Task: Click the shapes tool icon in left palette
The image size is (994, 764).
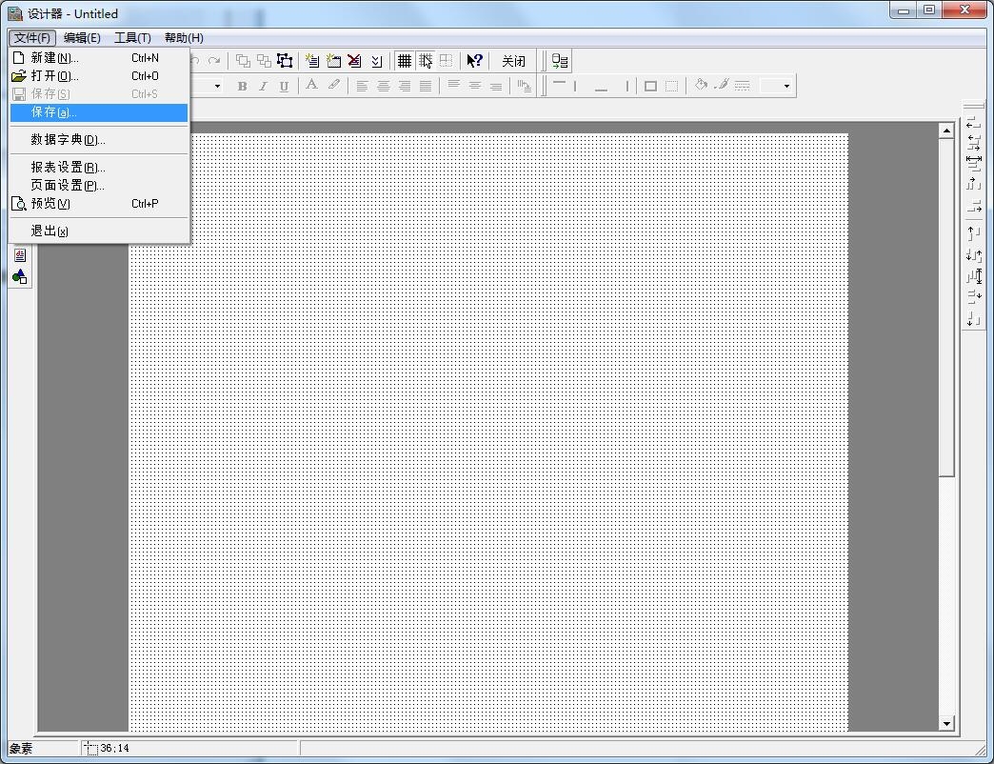Action: coord(20,277)
